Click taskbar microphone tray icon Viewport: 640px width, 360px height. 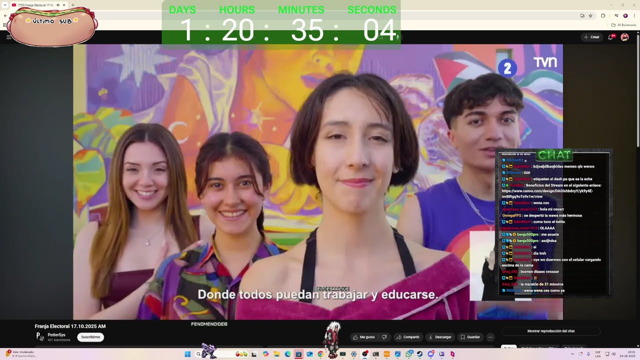[588, 354]
